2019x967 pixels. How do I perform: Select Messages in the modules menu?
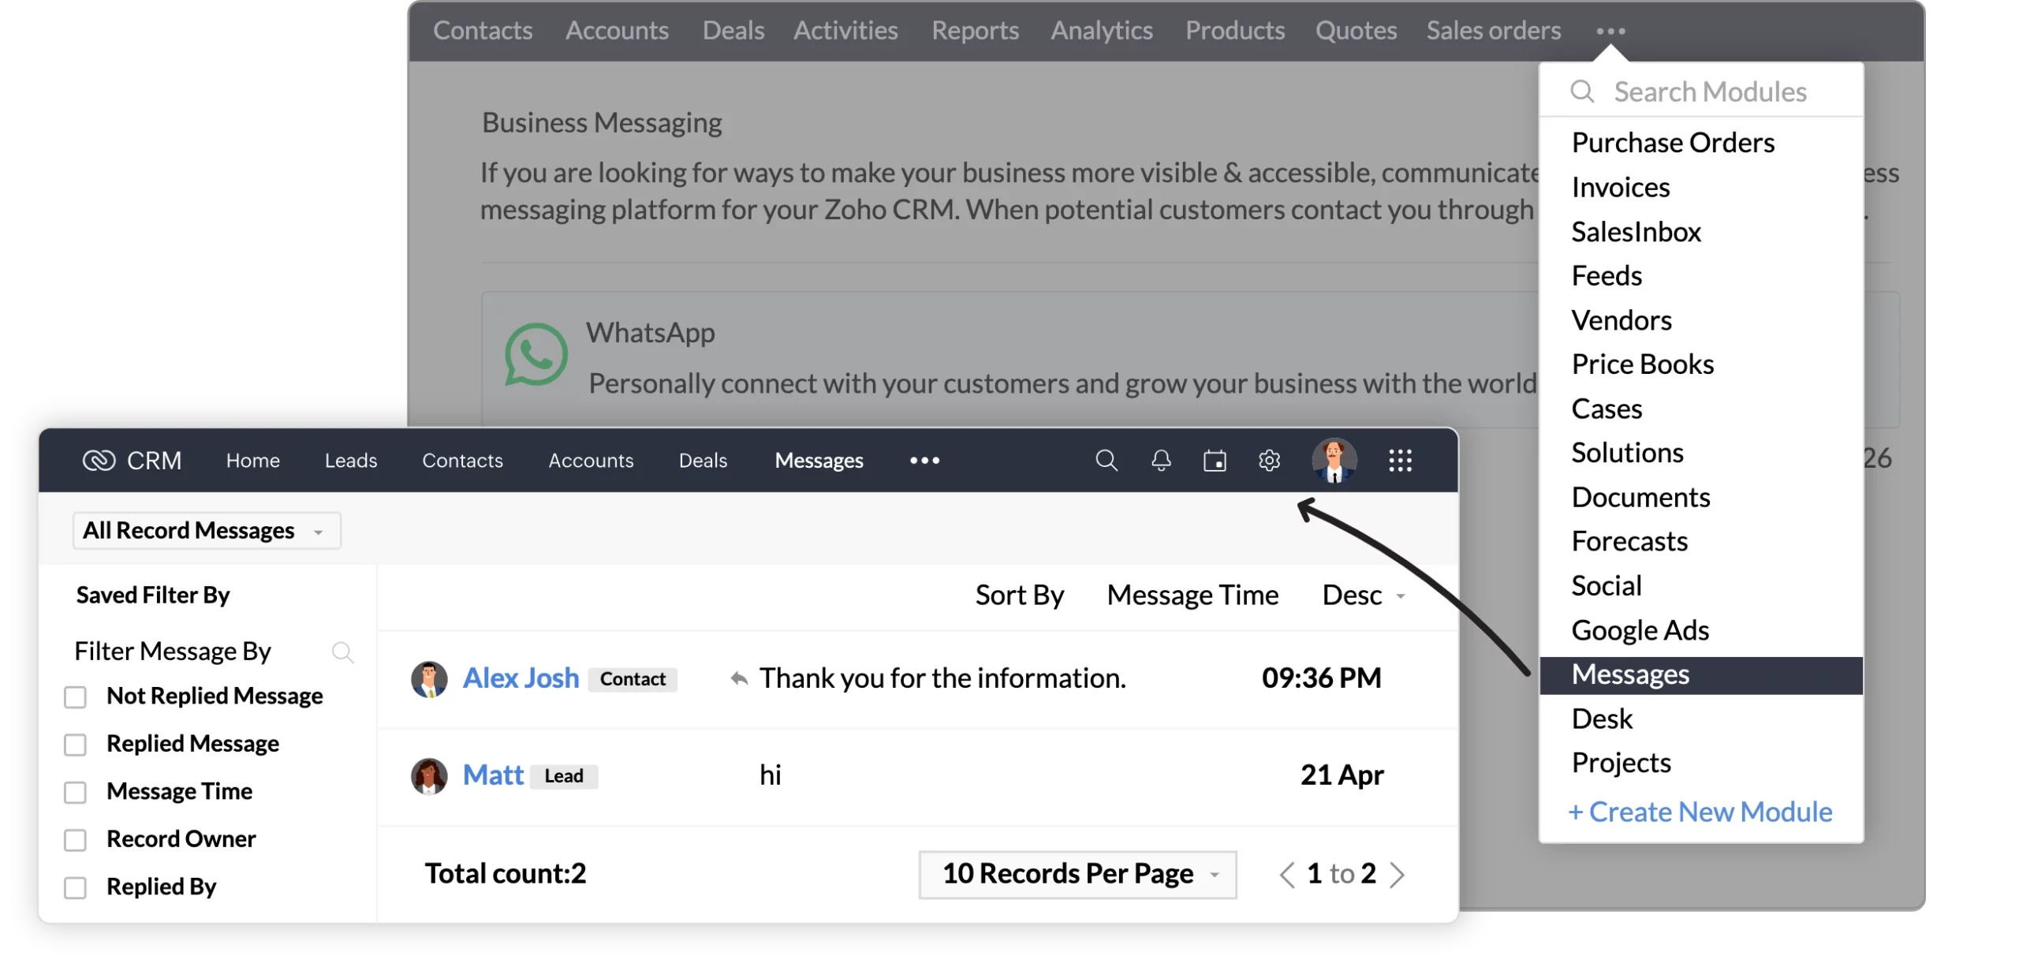tap(1701, 676)
